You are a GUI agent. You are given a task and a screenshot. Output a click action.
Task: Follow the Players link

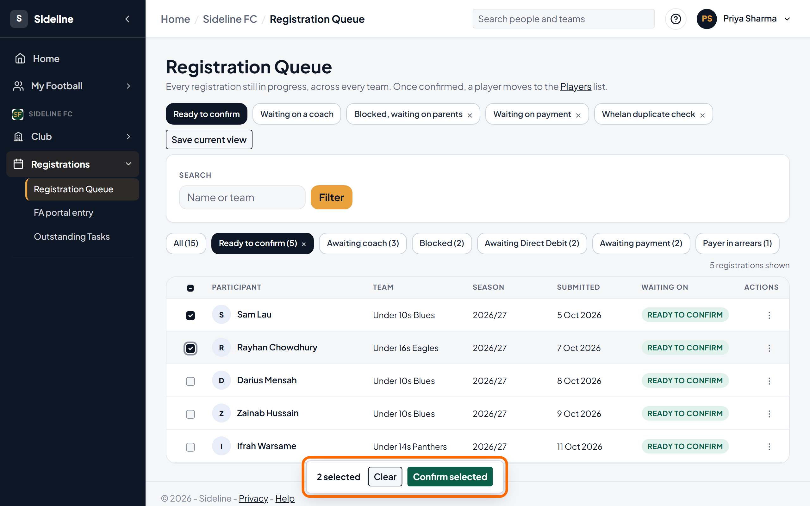(575, 87)
